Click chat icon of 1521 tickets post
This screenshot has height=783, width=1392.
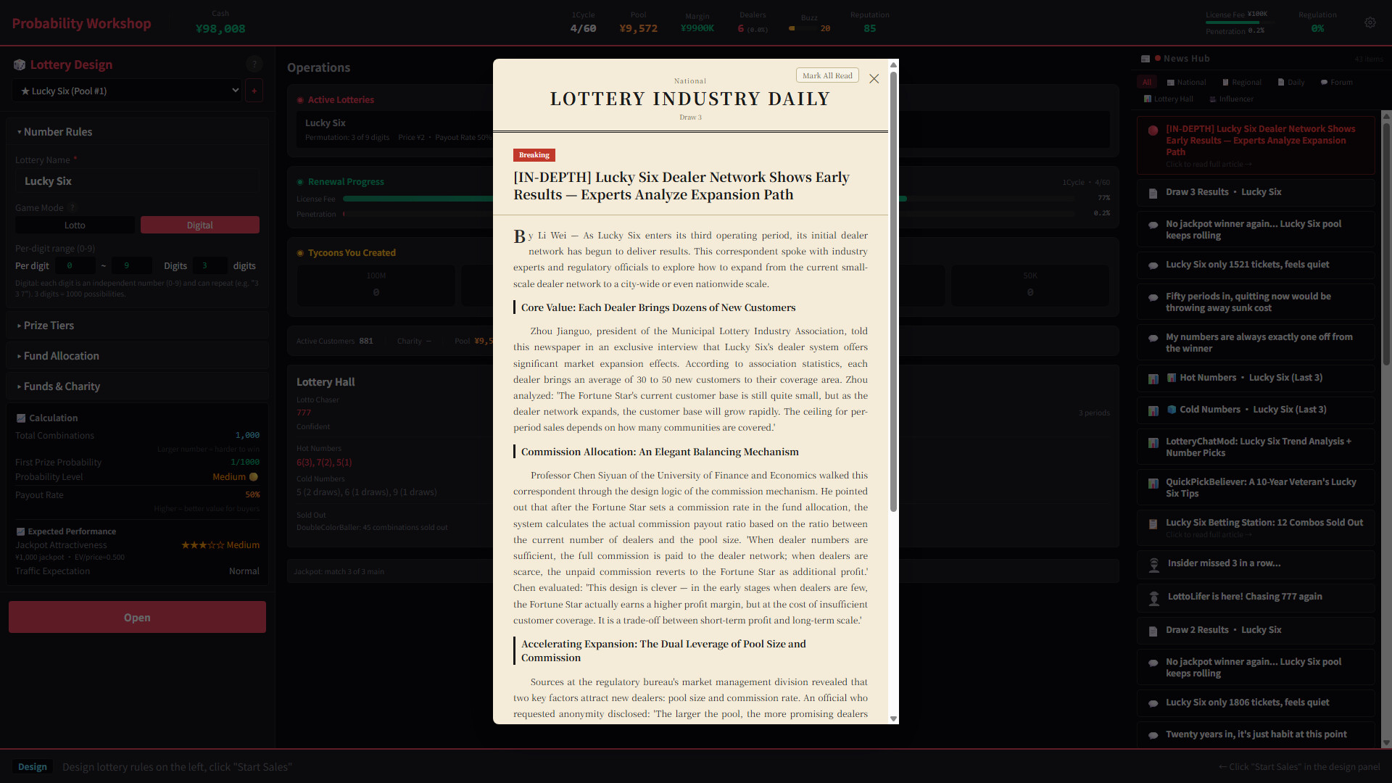(x=1153, y=265)
